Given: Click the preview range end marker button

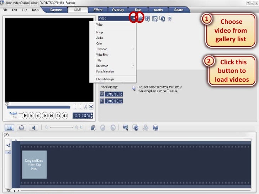Looking at the screenshot, I should click(102, 101).
